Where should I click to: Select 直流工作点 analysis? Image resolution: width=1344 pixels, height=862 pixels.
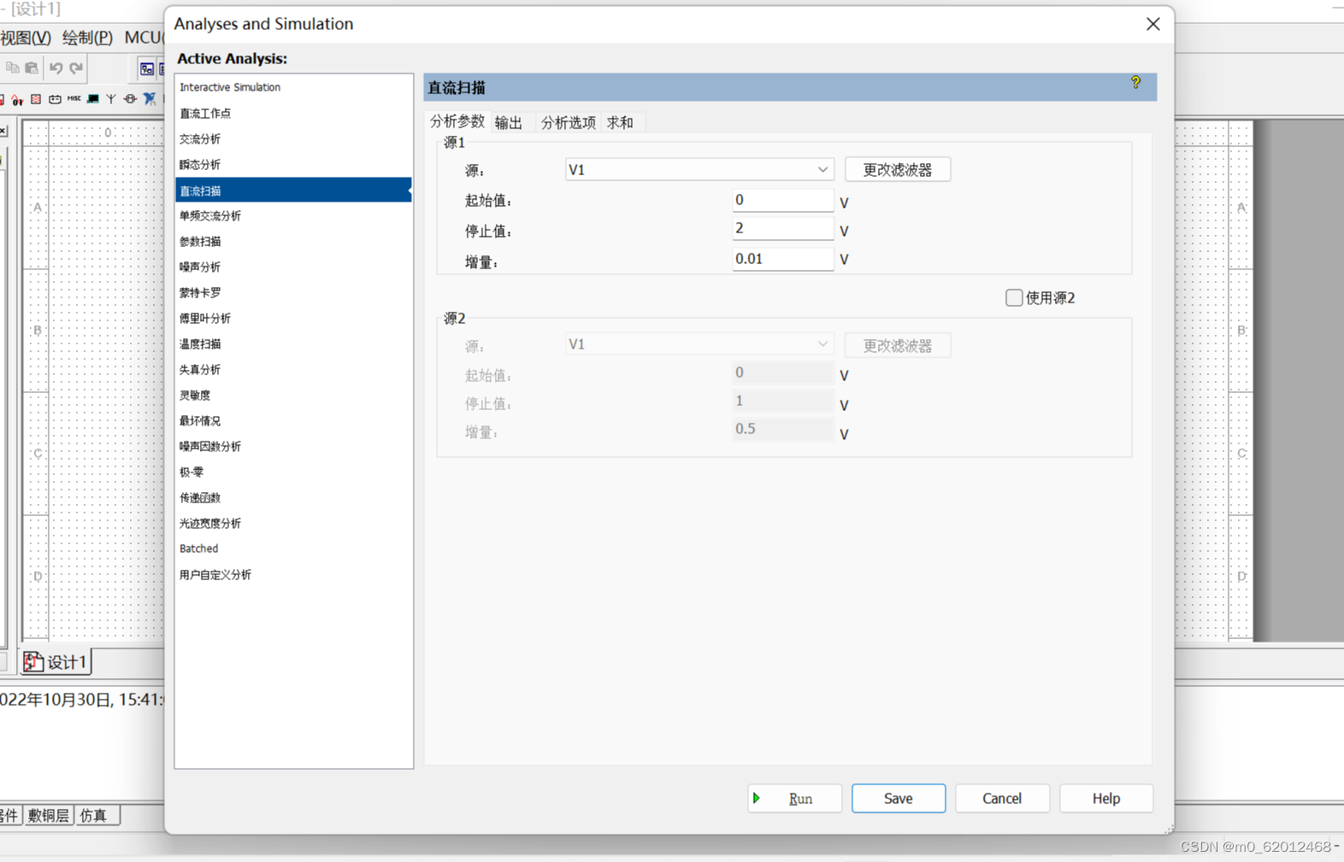pos(293,113)
